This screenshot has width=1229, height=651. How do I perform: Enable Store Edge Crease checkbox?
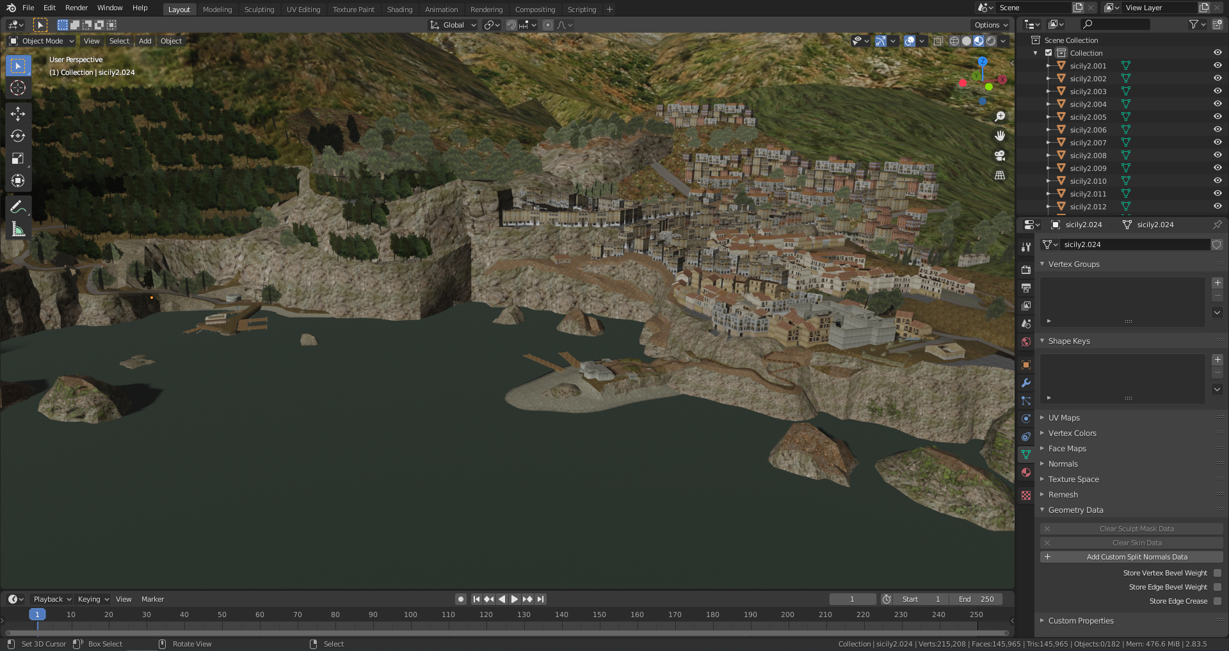click(1217, 601)
